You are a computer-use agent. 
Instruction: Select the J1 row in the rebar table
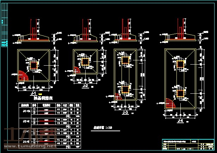(x=25, y=111)
